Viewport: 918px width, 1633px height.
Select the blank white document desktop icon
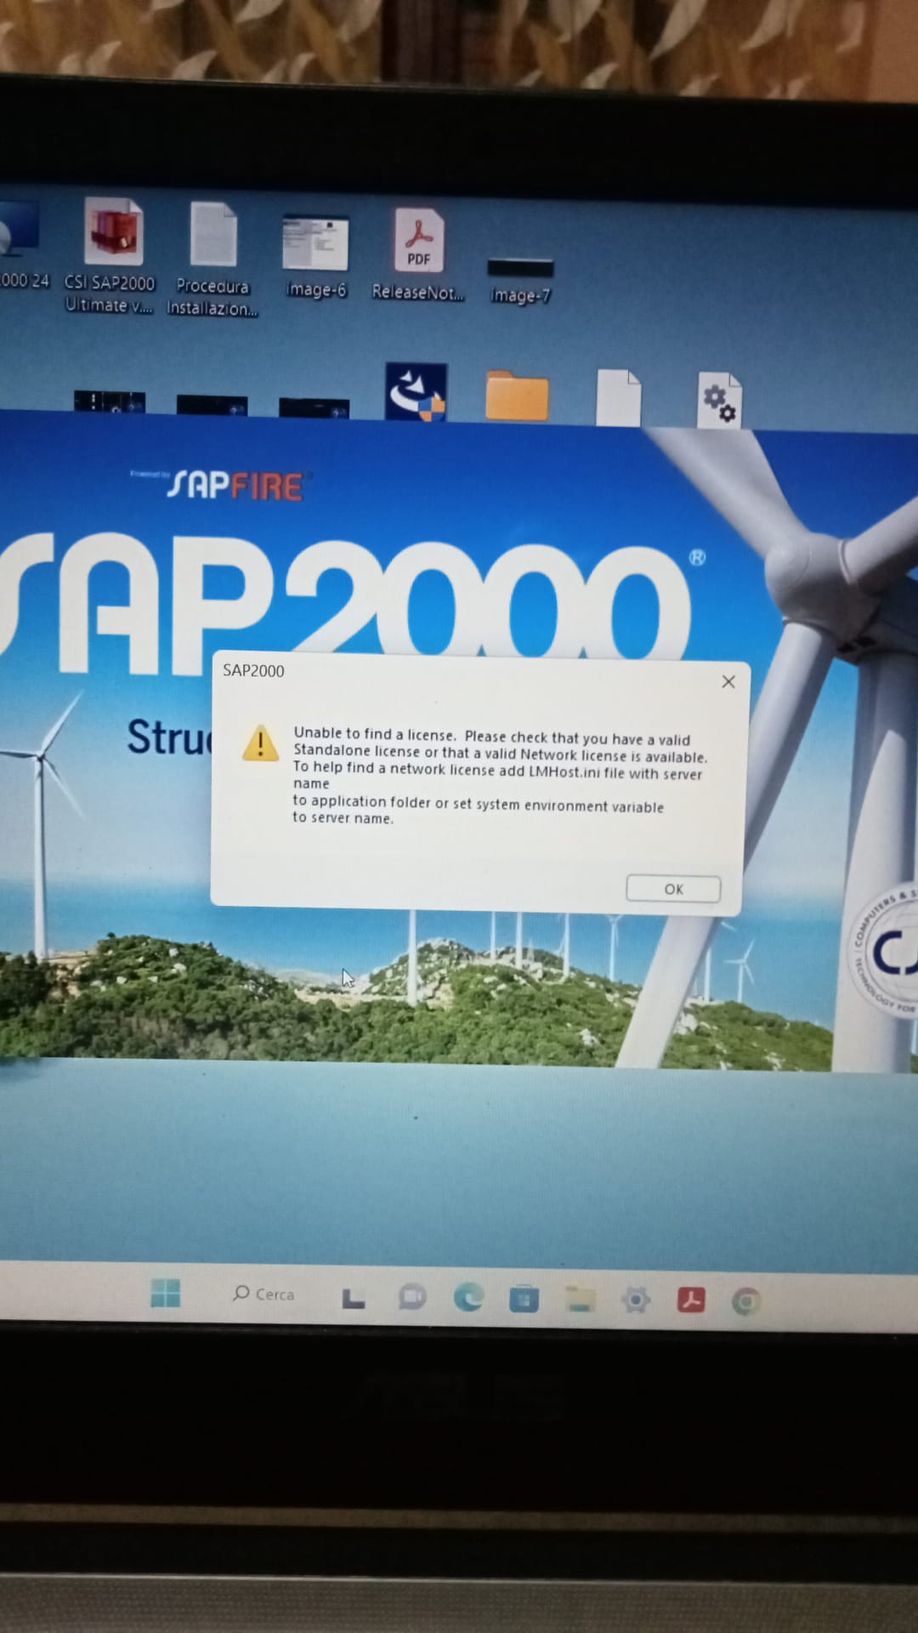click(x=618, y=397)
